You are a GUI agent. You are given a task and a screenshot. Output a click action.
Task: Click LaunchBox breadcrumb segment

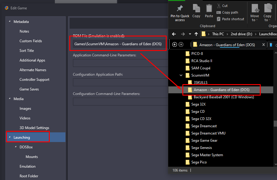268,34
